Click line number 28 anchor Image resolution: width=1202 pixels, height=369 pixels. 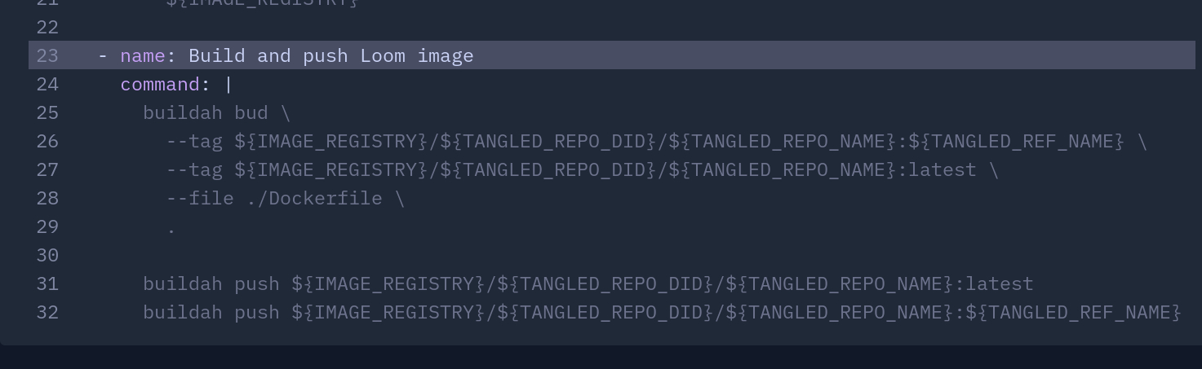click(47, 198)
